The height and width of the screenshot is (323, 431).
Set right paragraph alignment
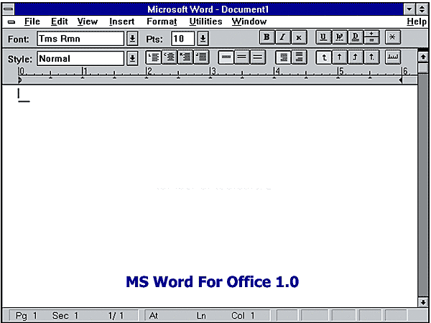(x=185, y=57)
